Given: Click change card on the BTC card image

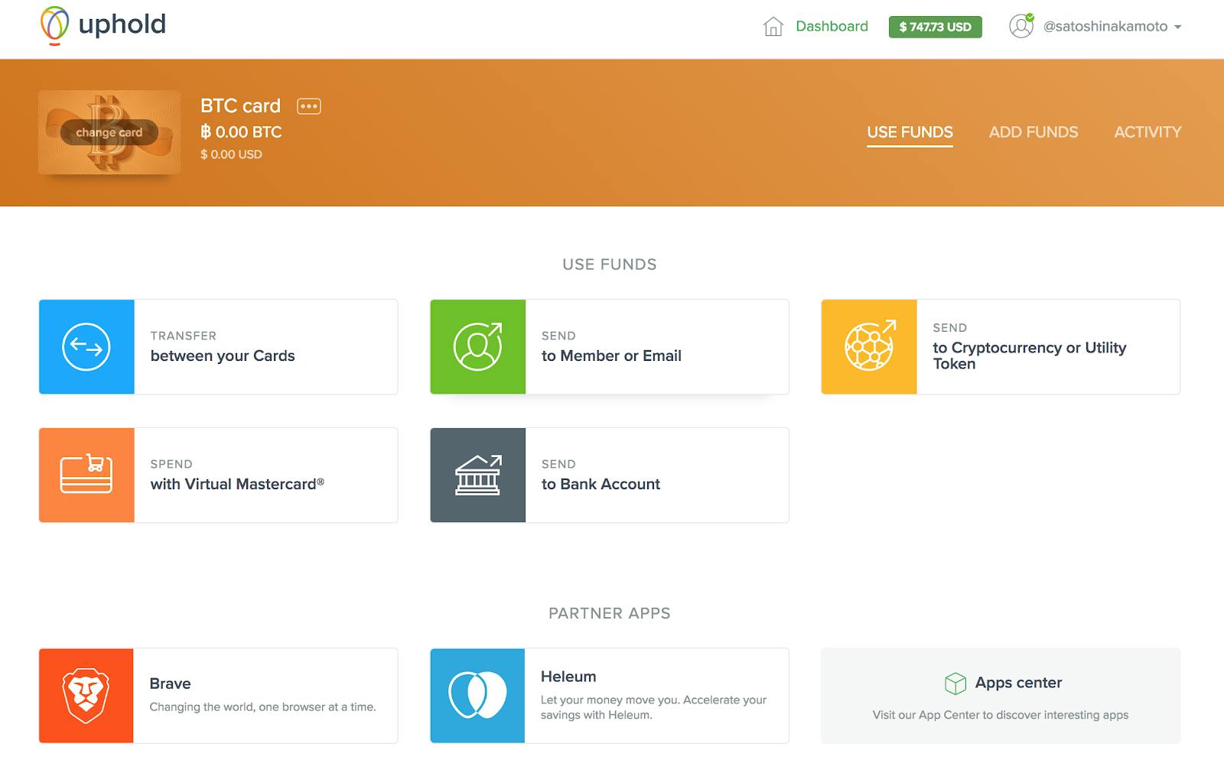Looking at the screenshot, I should click(109, 132).
